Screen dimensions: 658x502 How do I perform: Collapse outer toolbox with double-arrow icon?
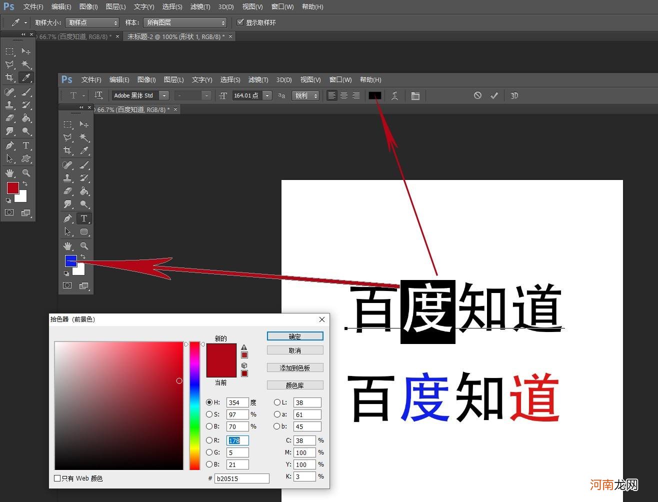click(23, 34)
